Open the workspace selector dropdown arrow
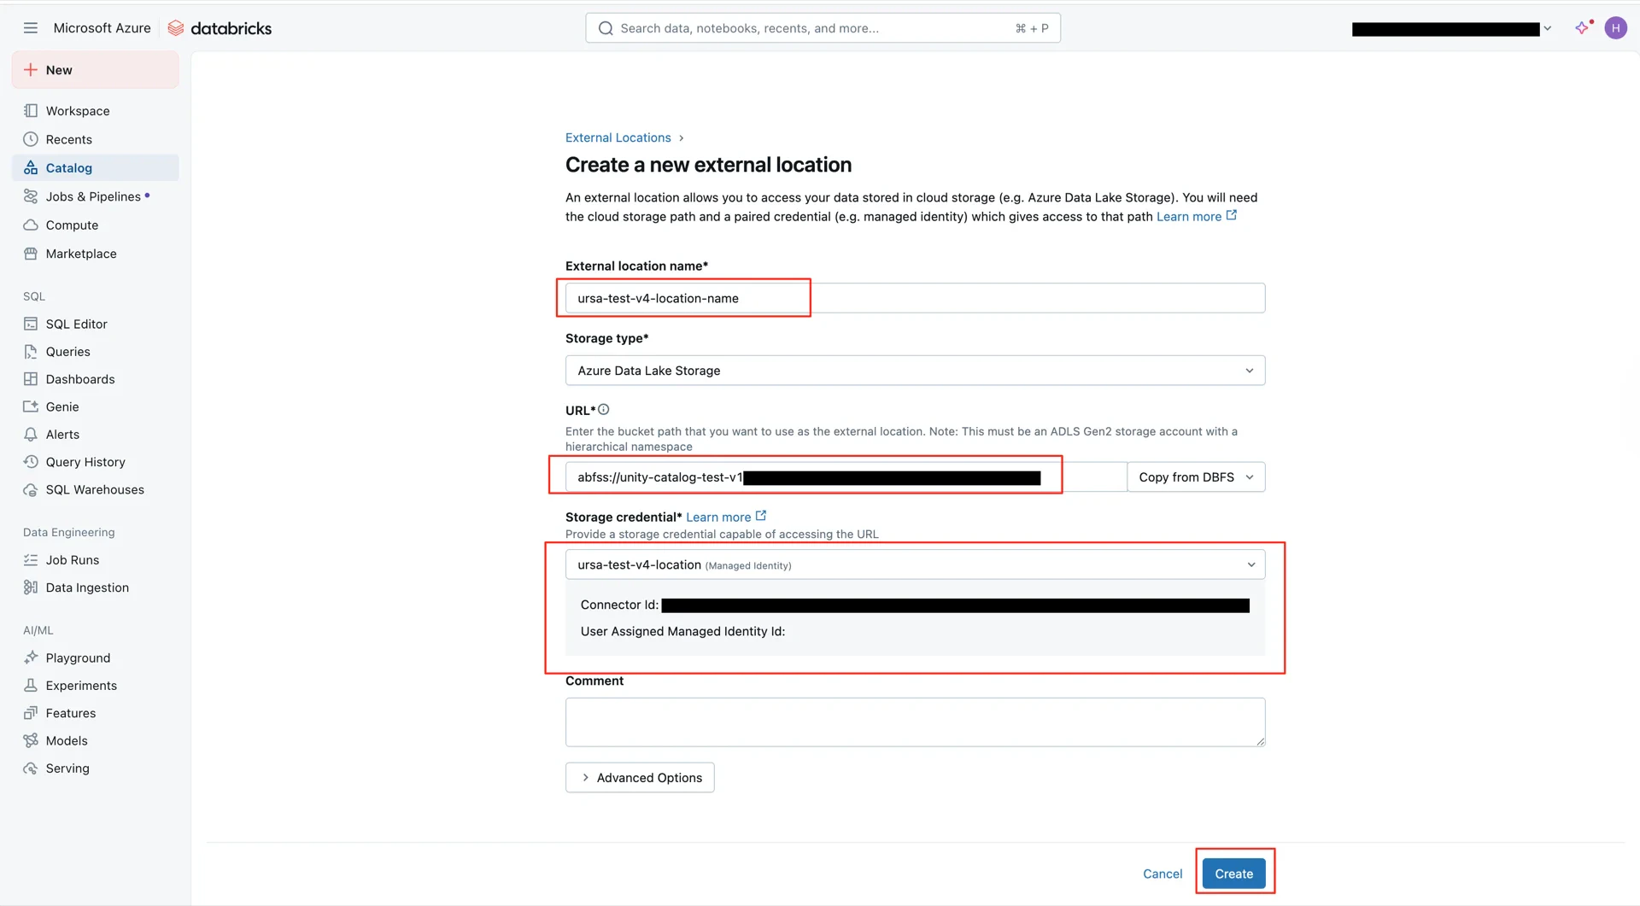Image resolution: width=1640 pixels, height=906 pixels. click(1547, 29)
